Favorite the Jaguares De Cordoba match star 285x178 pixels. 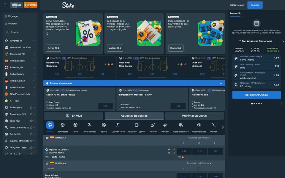pyautogui.click(x=47, y=157)
